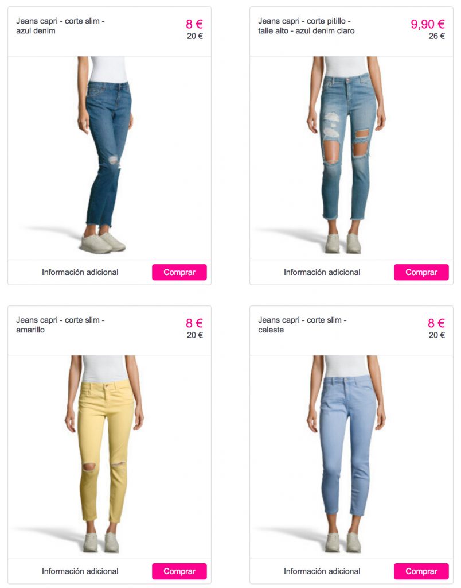Screen dimensions: 461x588
Task: Select the title 'Jeans capri - corte slim - celeste'
Action: click(x=302, y=325)
